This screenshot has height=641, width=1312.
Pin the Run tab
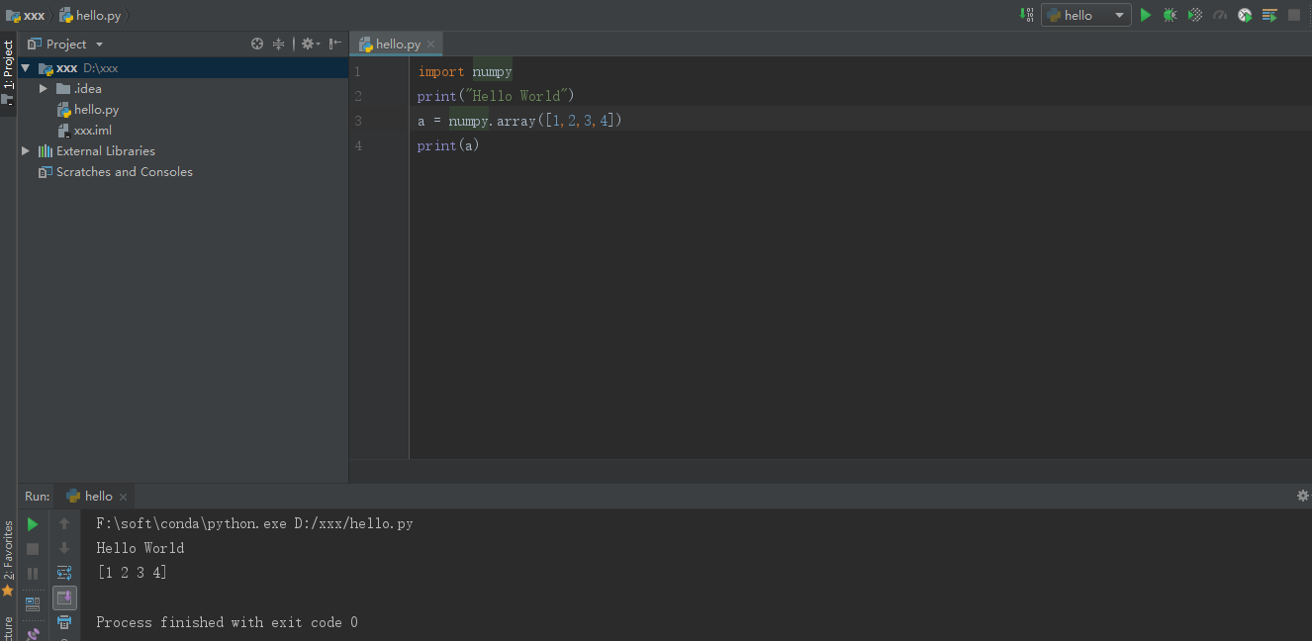click(33, 633)
